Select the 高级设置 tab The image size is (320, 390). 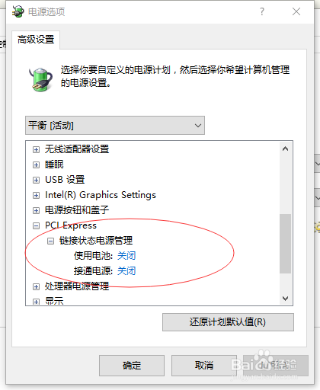point(36,40)
